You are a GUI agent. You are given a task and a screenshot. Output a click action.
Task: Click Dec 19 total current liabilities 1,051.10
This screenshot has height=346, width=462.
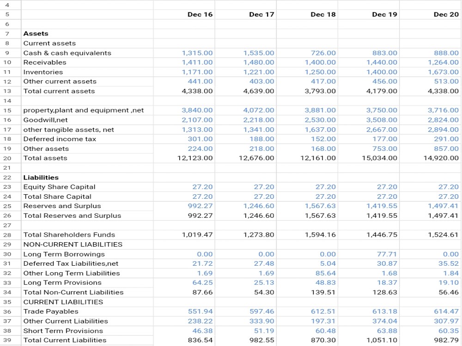click(382, 340)
